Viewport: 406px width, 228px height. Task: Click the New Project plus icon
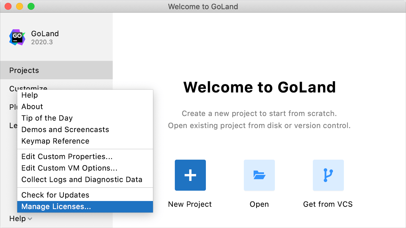[190, 175]
